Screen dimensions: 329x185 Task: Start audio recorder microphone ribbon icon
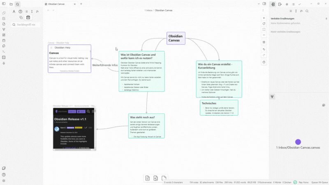pyautogui.click(x=4, y=63)
